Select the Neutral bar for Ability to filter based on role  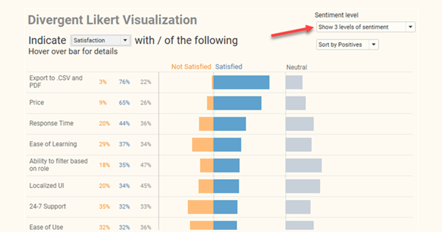coord(304,165)
